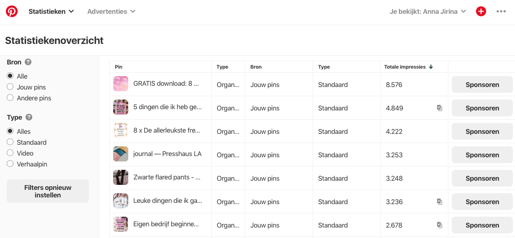515x238 pixels.
Task: Open the three-dots more options menu
Action: coord(501,11)
